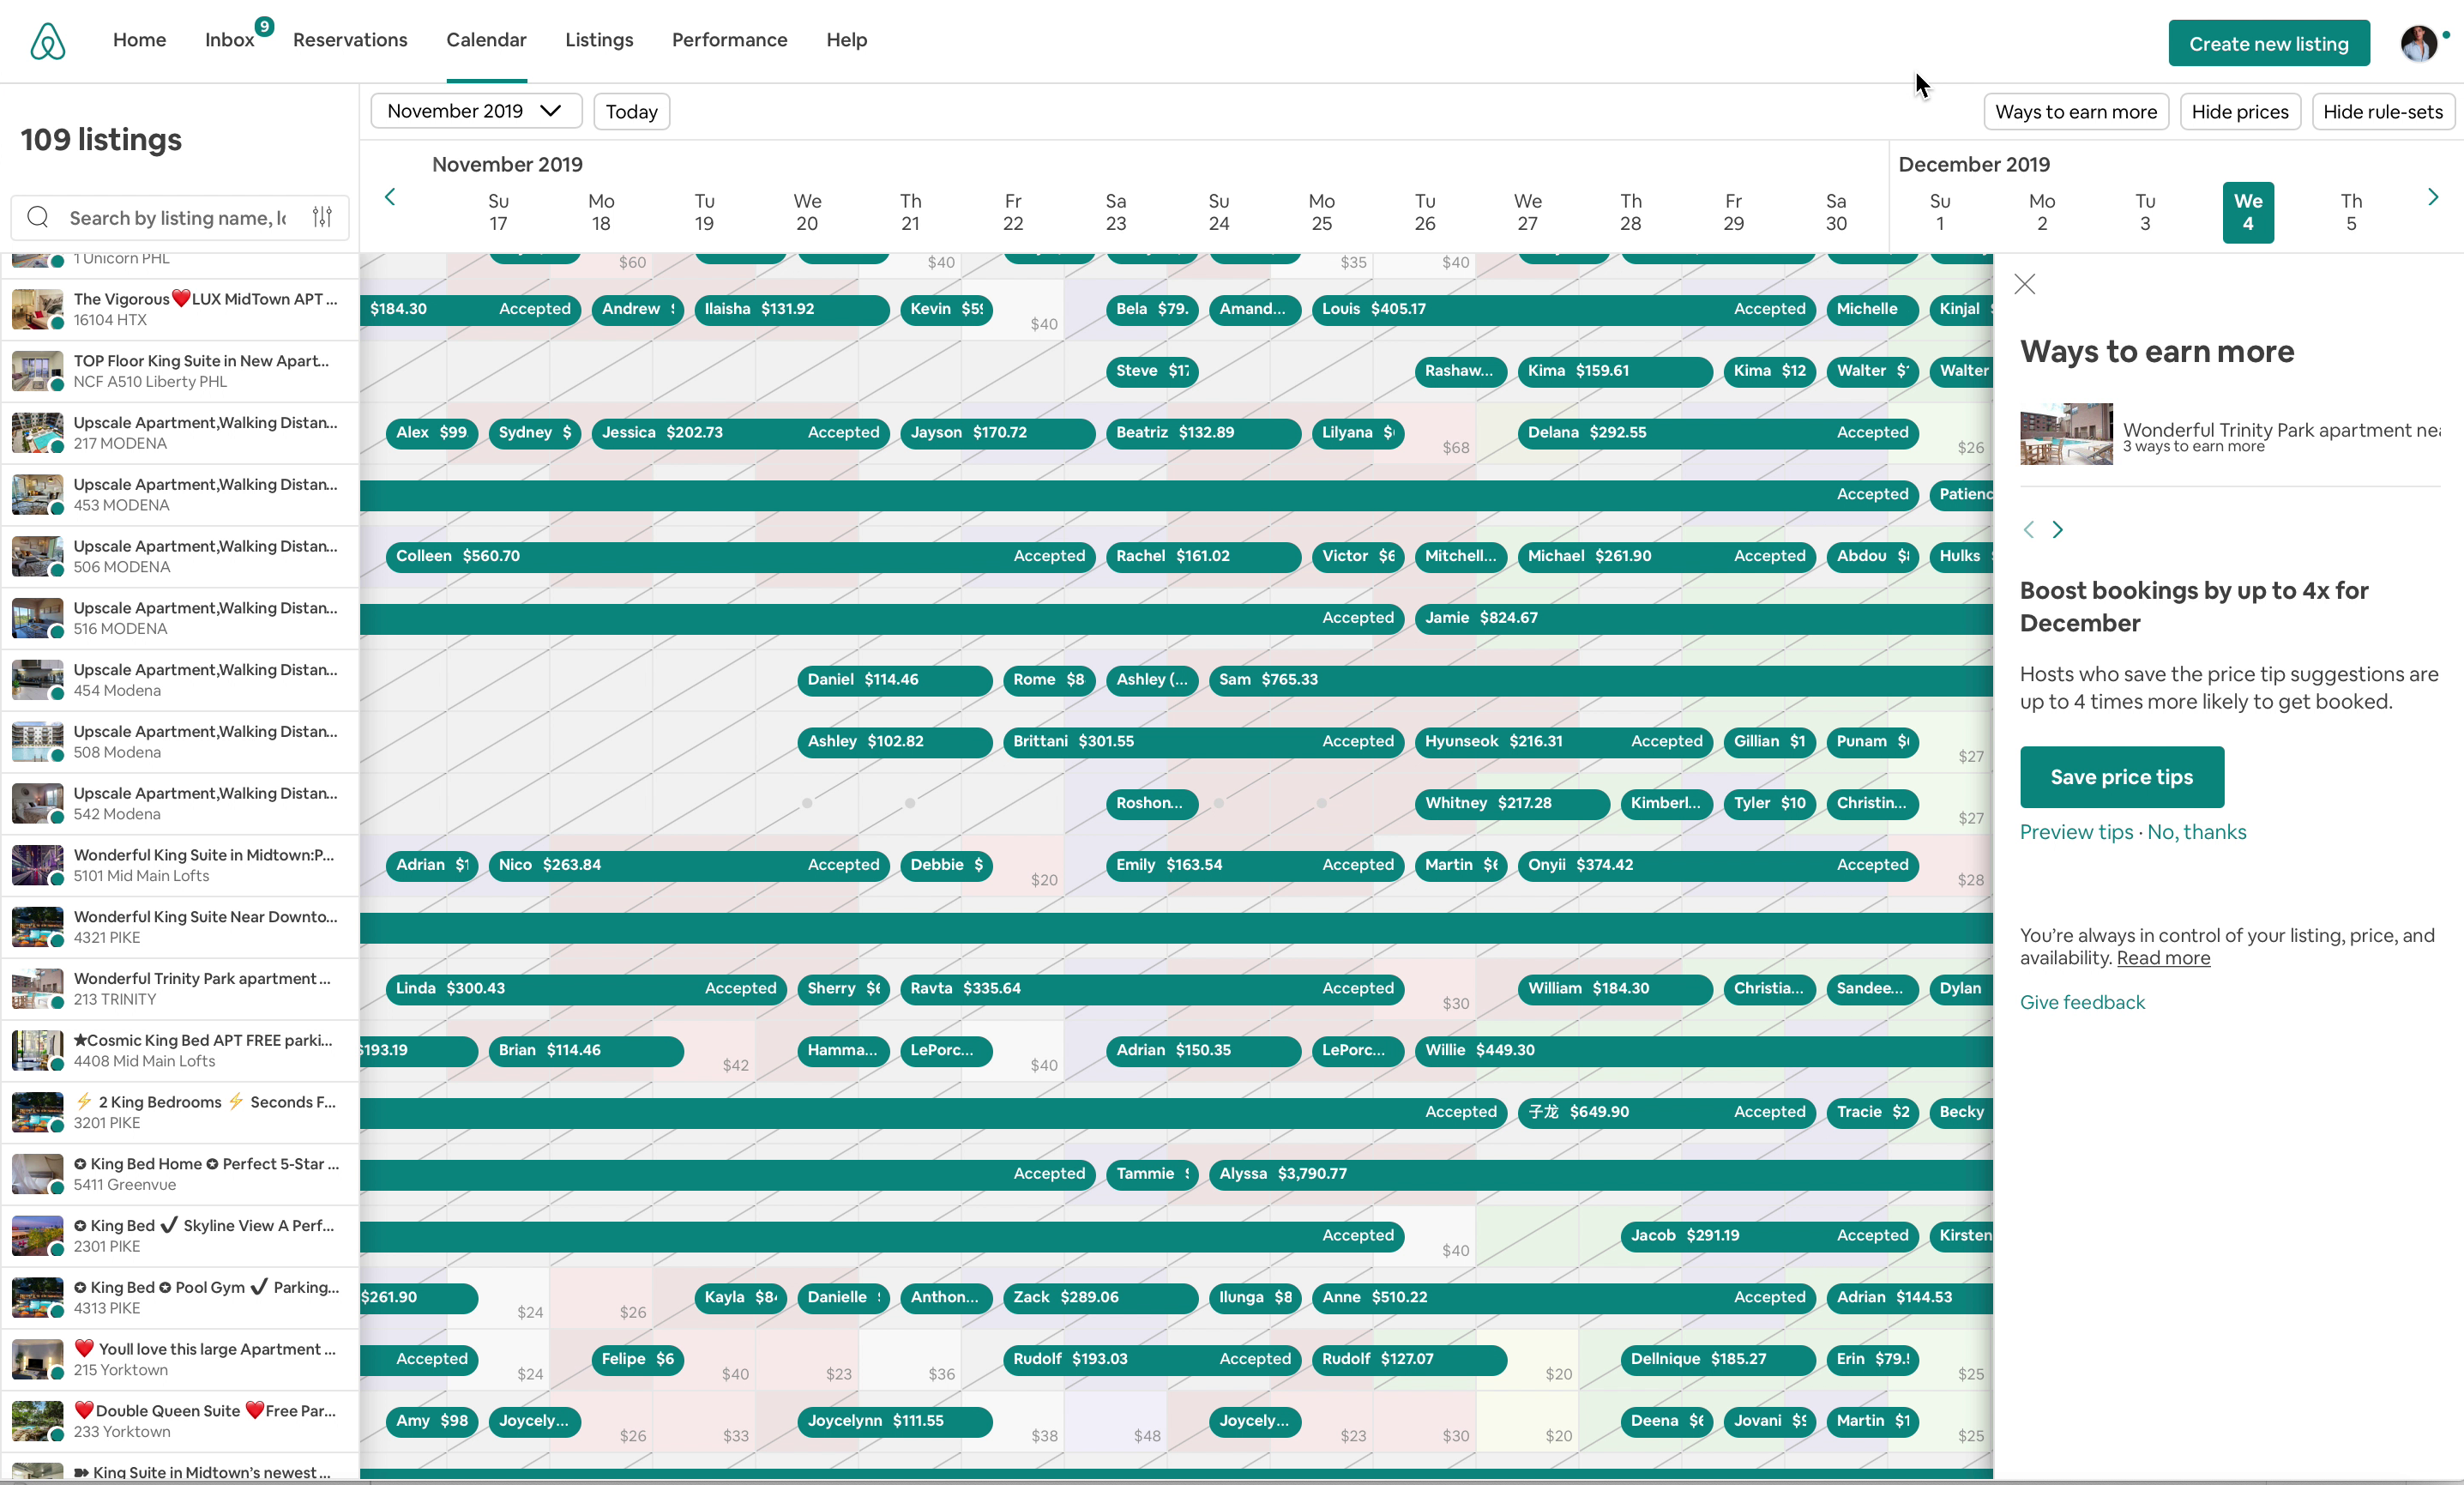Click Give feedback link

click(2082, 1002)
